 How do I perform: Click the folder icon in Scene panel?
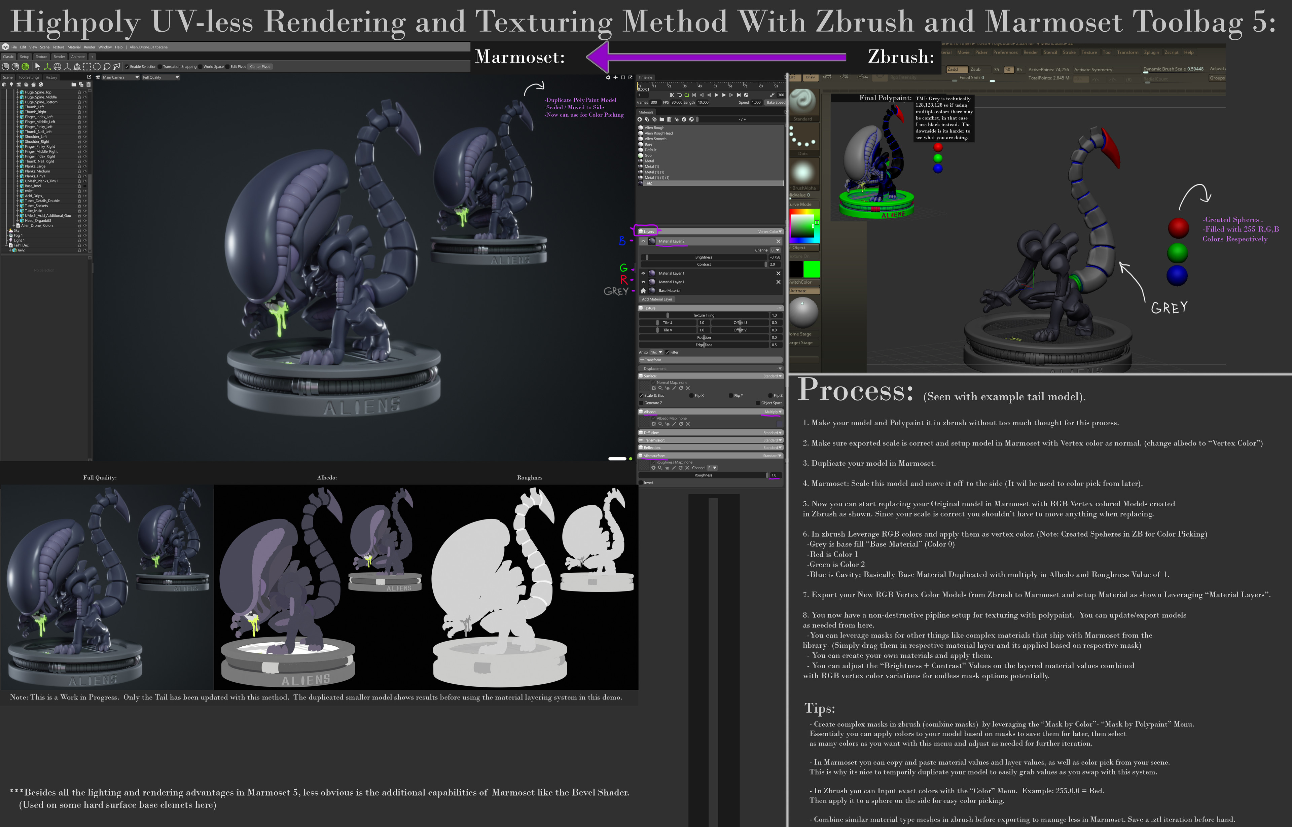point(74,84)
